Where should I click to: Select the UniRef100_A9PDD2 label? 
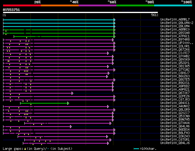pyautogui.click(x=175, y=86)
